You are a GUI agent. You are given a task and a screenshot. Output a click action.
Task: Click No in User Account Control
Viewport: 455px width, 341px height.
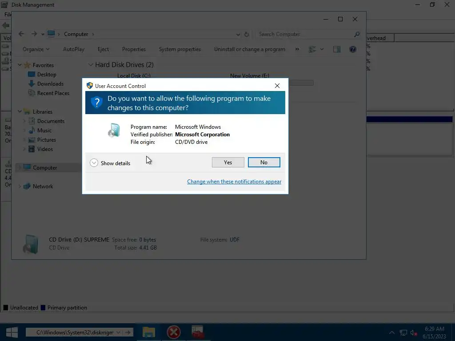264,163
